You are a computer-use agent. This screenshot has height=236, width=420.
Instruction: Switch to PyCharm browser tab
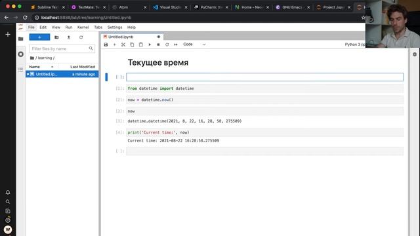[211, 7]
